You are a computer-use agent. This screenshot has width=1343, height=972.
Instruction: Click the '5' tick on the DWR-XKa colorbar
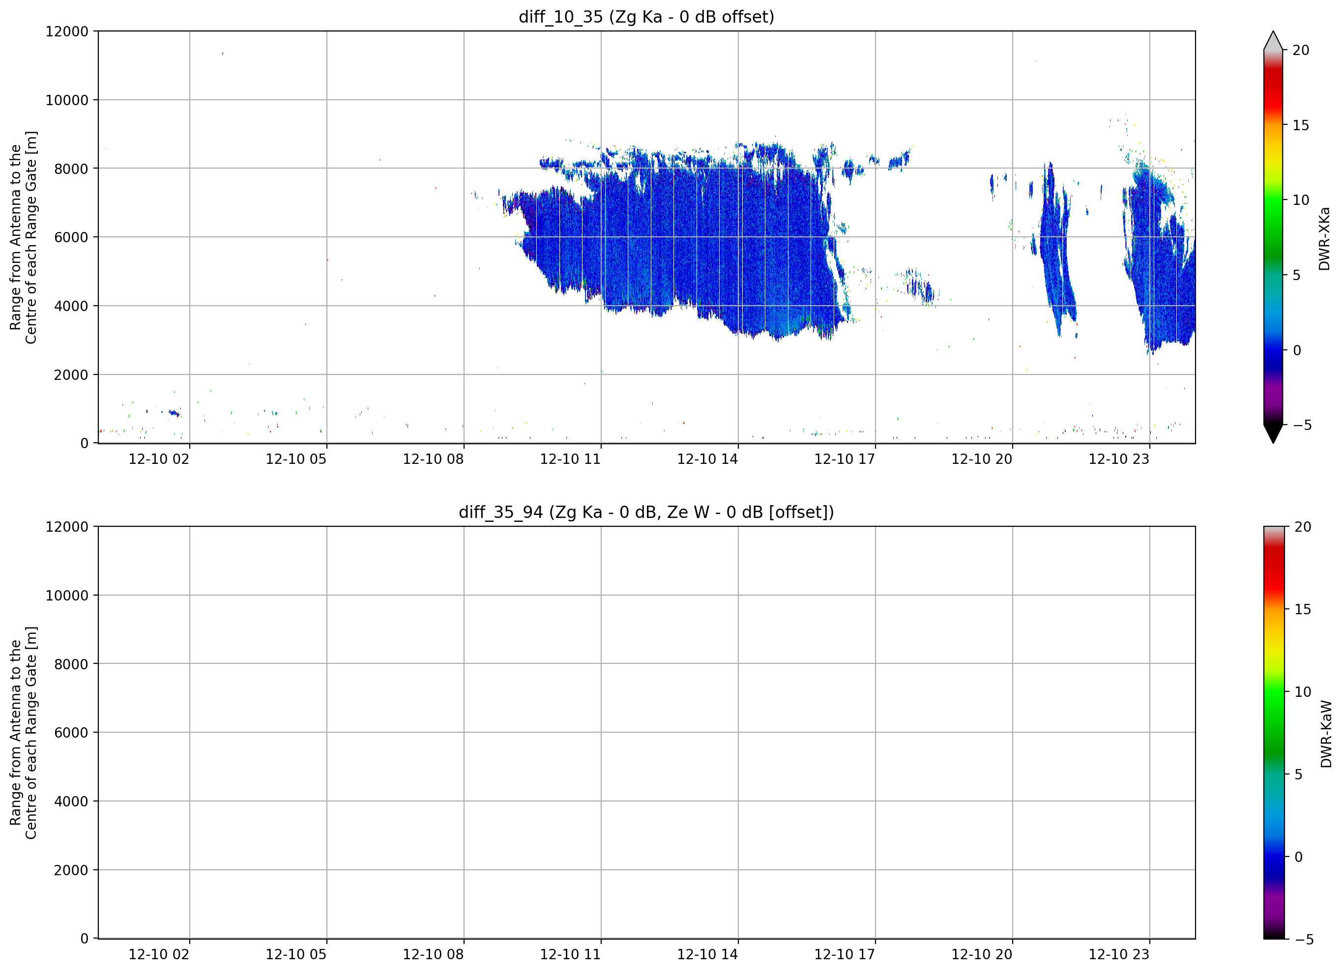1297,275
